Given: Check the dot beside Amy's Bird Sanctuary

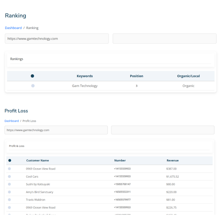Looking at the screenshot, I should [x=9, y=192].
